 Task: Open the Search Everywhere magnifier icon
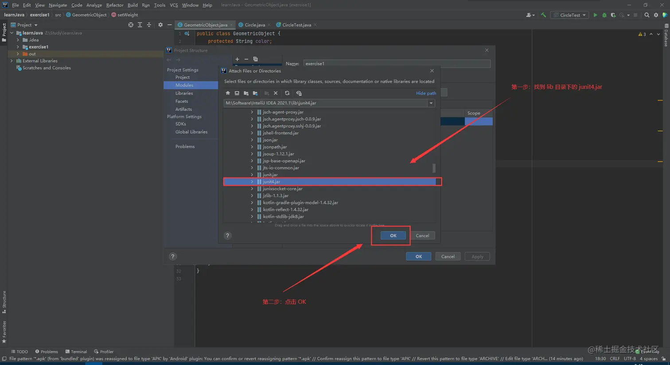point(647,15)
